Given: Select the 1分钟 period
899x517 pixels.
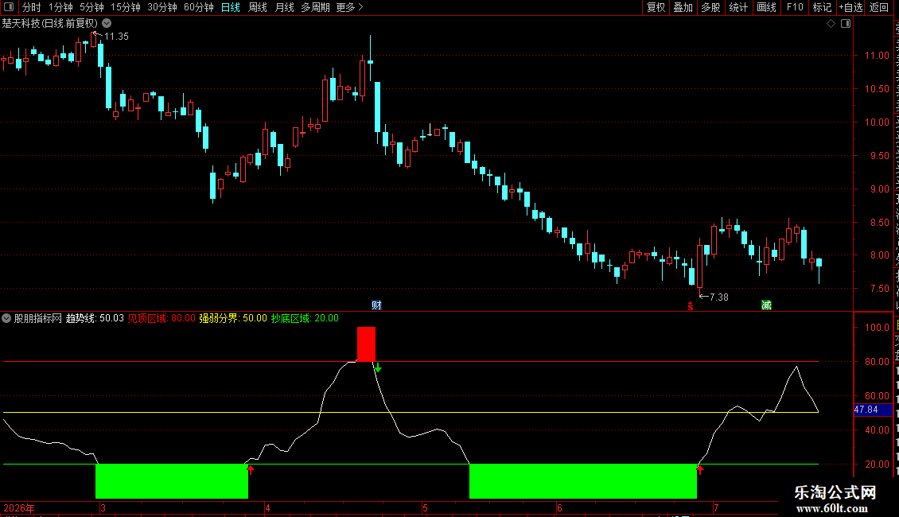Looking at the screenshot, I should point(60,7).
